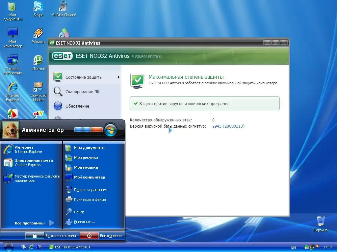This screenshot has height=252, width=337.
Task: Click the Выключение shutdown button
Action: click(x=101, y=236)
